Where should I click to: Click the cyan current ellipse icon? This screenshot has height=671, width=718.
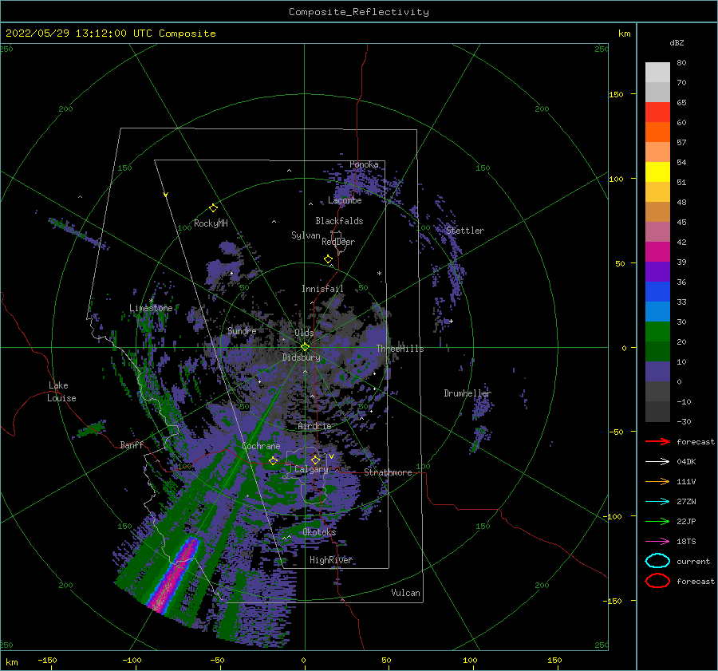pos(657,561)
